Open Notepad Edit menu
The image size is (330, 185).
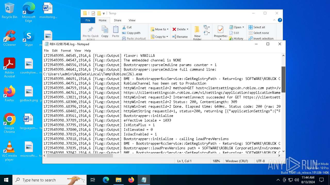pos(55,51)
